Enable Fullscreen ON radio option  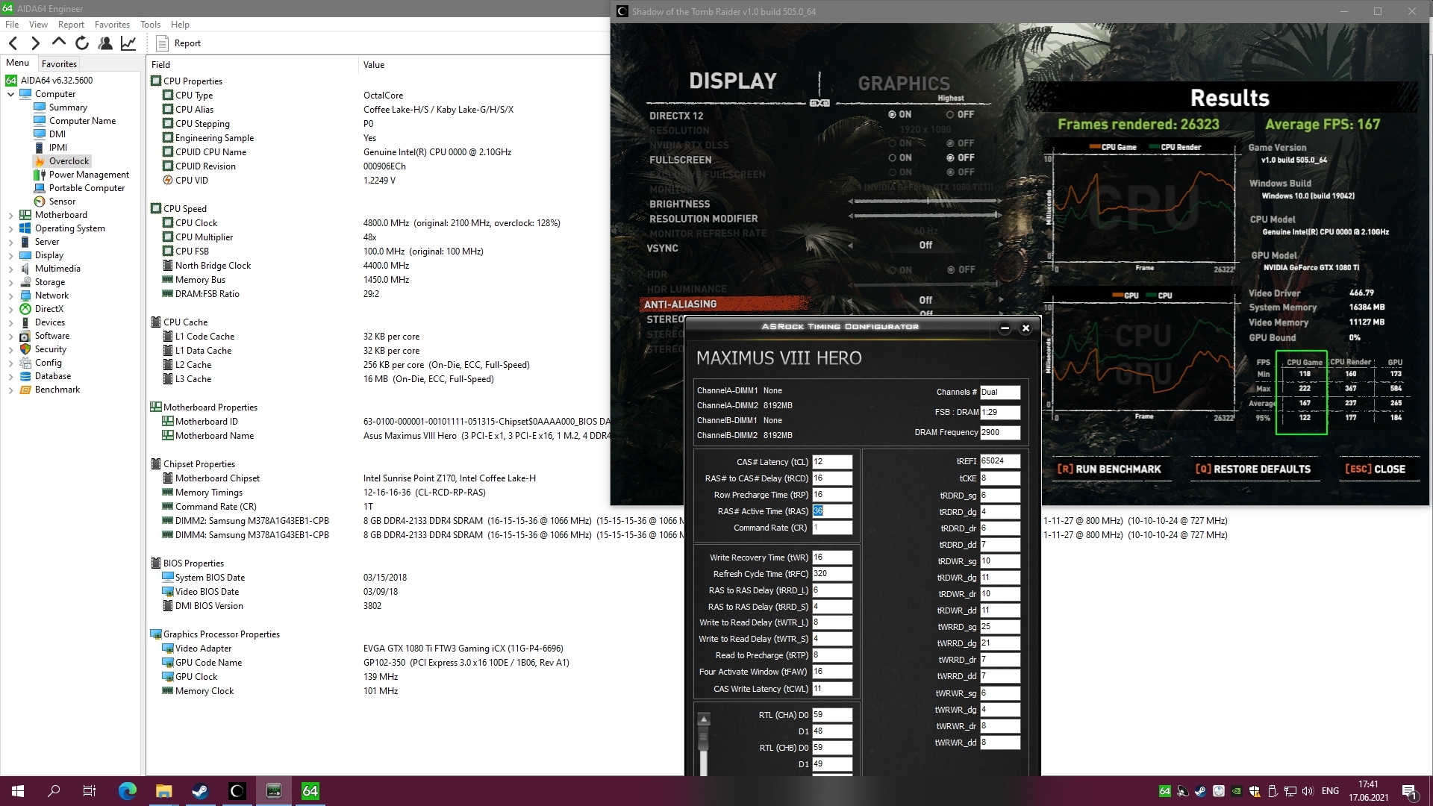[x=892, y=158]
